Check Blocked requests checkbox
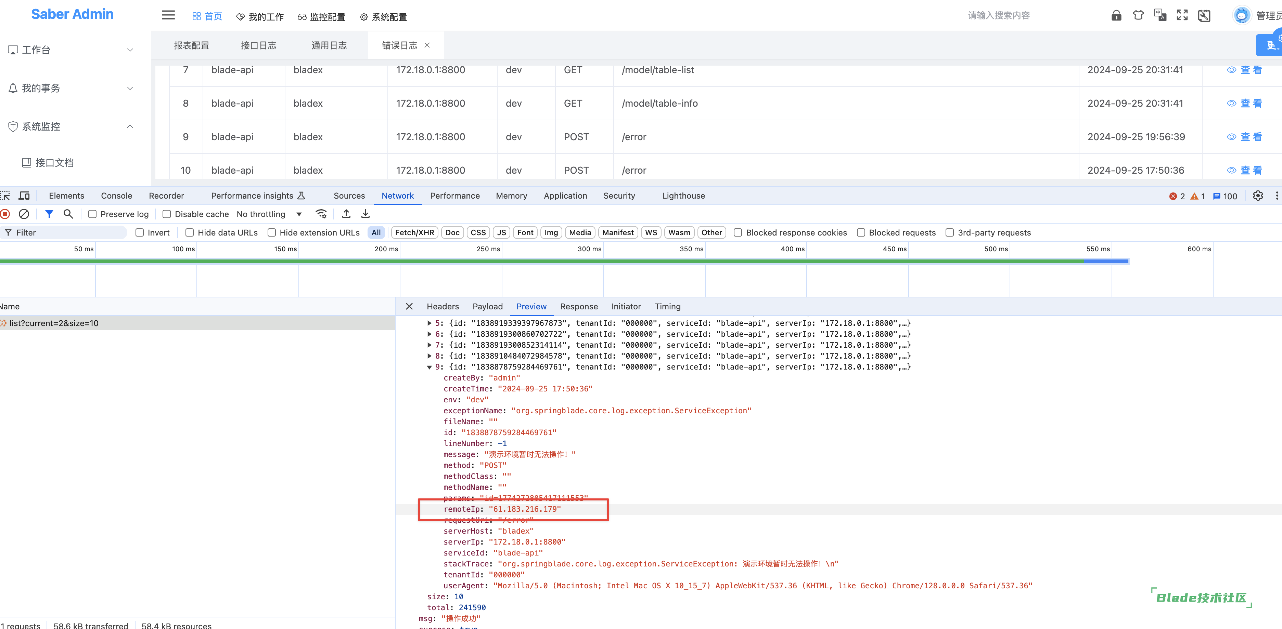Viewport: 1282px width, 629px height. pos(861,233)
